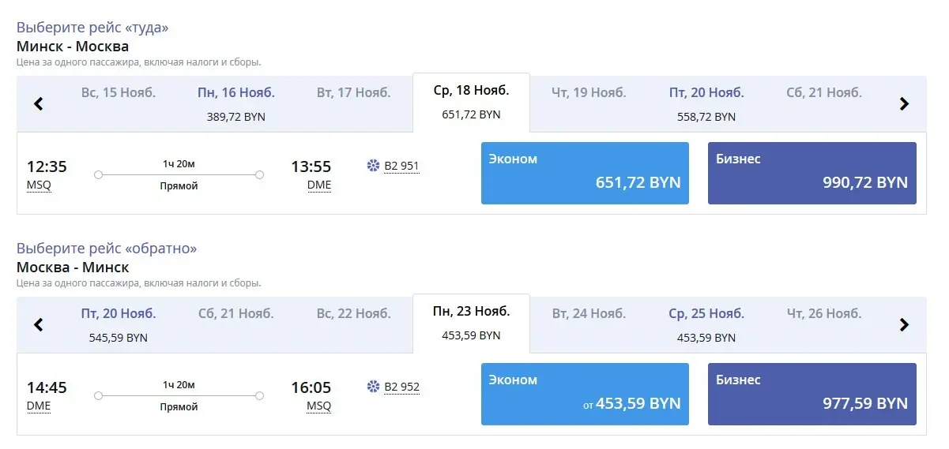The height and width of the screenshot is (449, 949).
Task: Choose Бизнес fare 990,72 BYN
Action: point(812,173)
